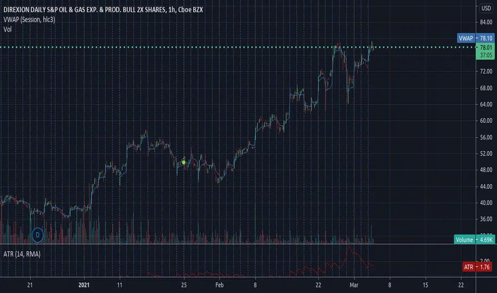Click the Mar label on time axis

(354, 285)
